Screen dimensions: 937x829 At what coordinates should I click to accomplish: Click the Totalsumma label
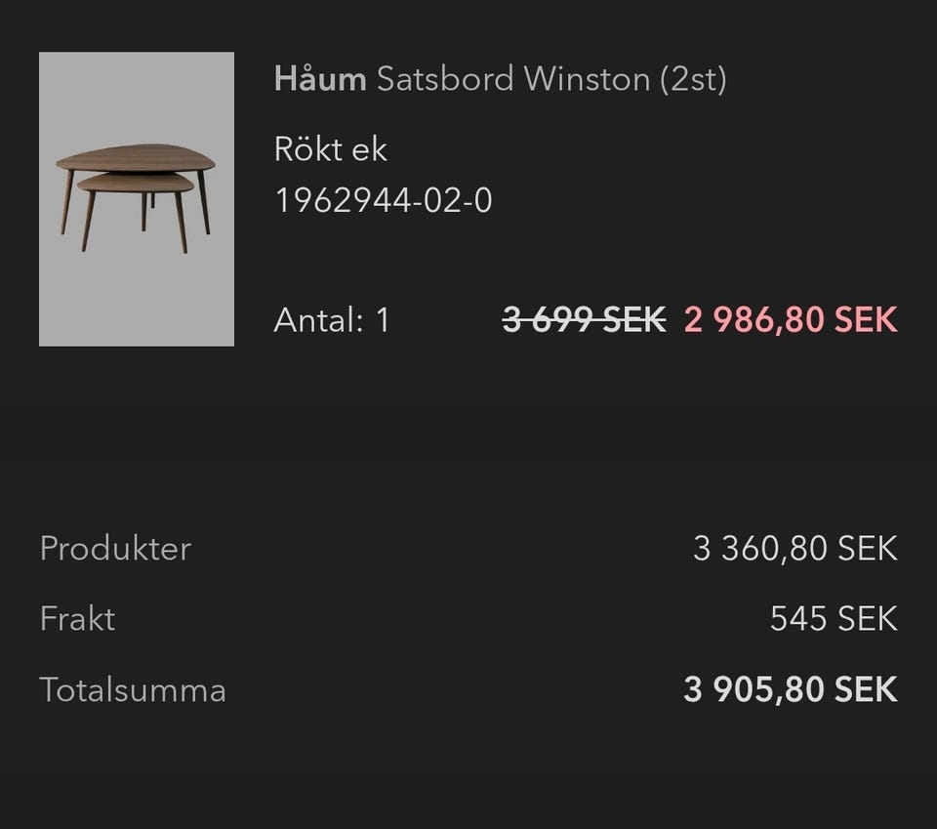click(132, 690)
